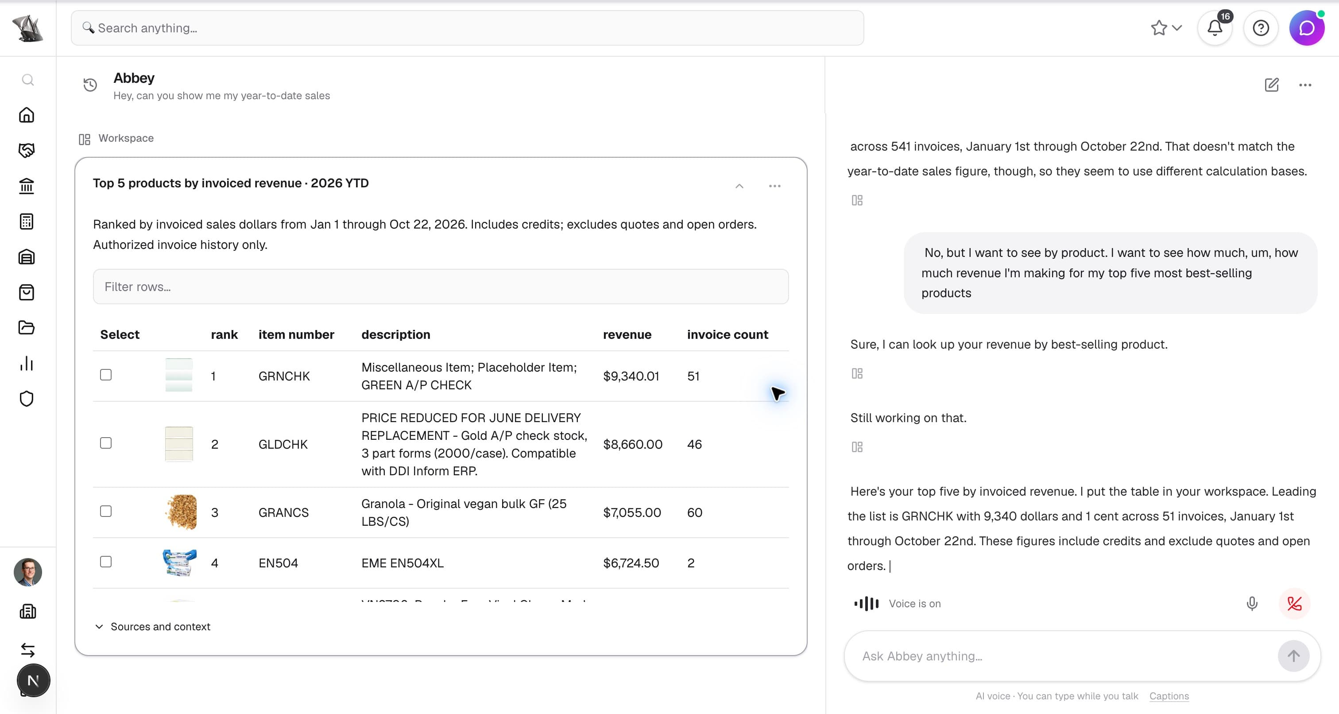This screenshot has width=1339, height=714.
Task: Open the bar chart reports icon
Action: coord(27,364)
